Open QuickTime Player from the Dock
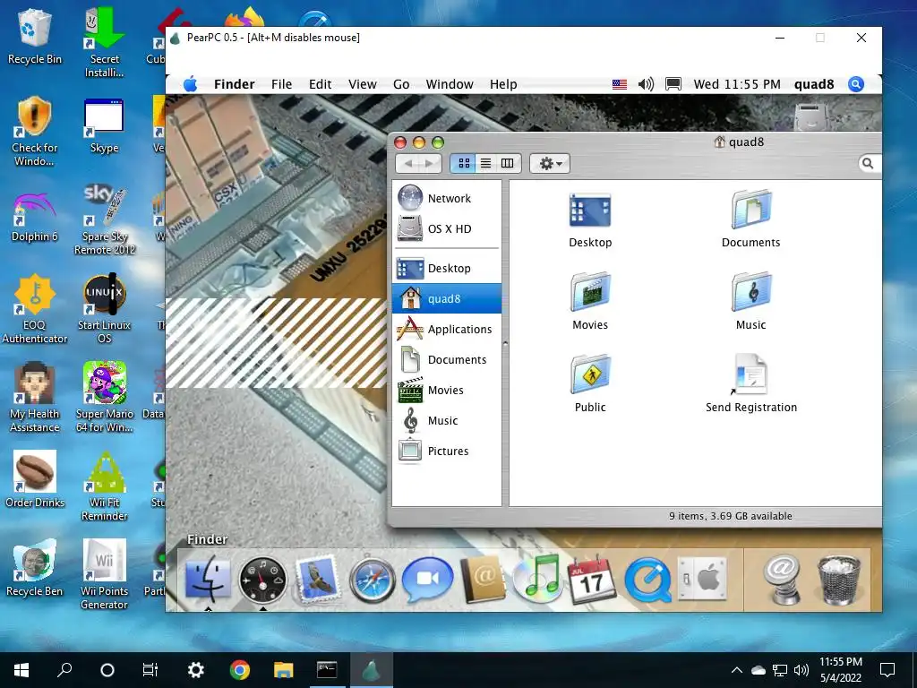The width and height of the screenshot is (917, 688). click(x=647, y=580)
